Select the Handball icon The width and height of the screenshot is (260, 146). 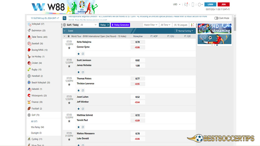29,76
